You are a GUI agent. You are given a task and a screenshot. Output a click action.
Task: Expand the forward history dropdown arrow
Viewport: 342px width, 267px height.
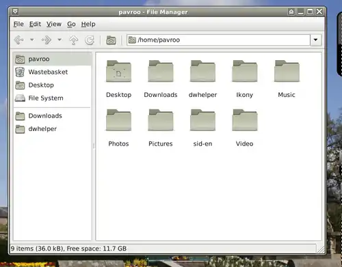(x=60, y=40)
